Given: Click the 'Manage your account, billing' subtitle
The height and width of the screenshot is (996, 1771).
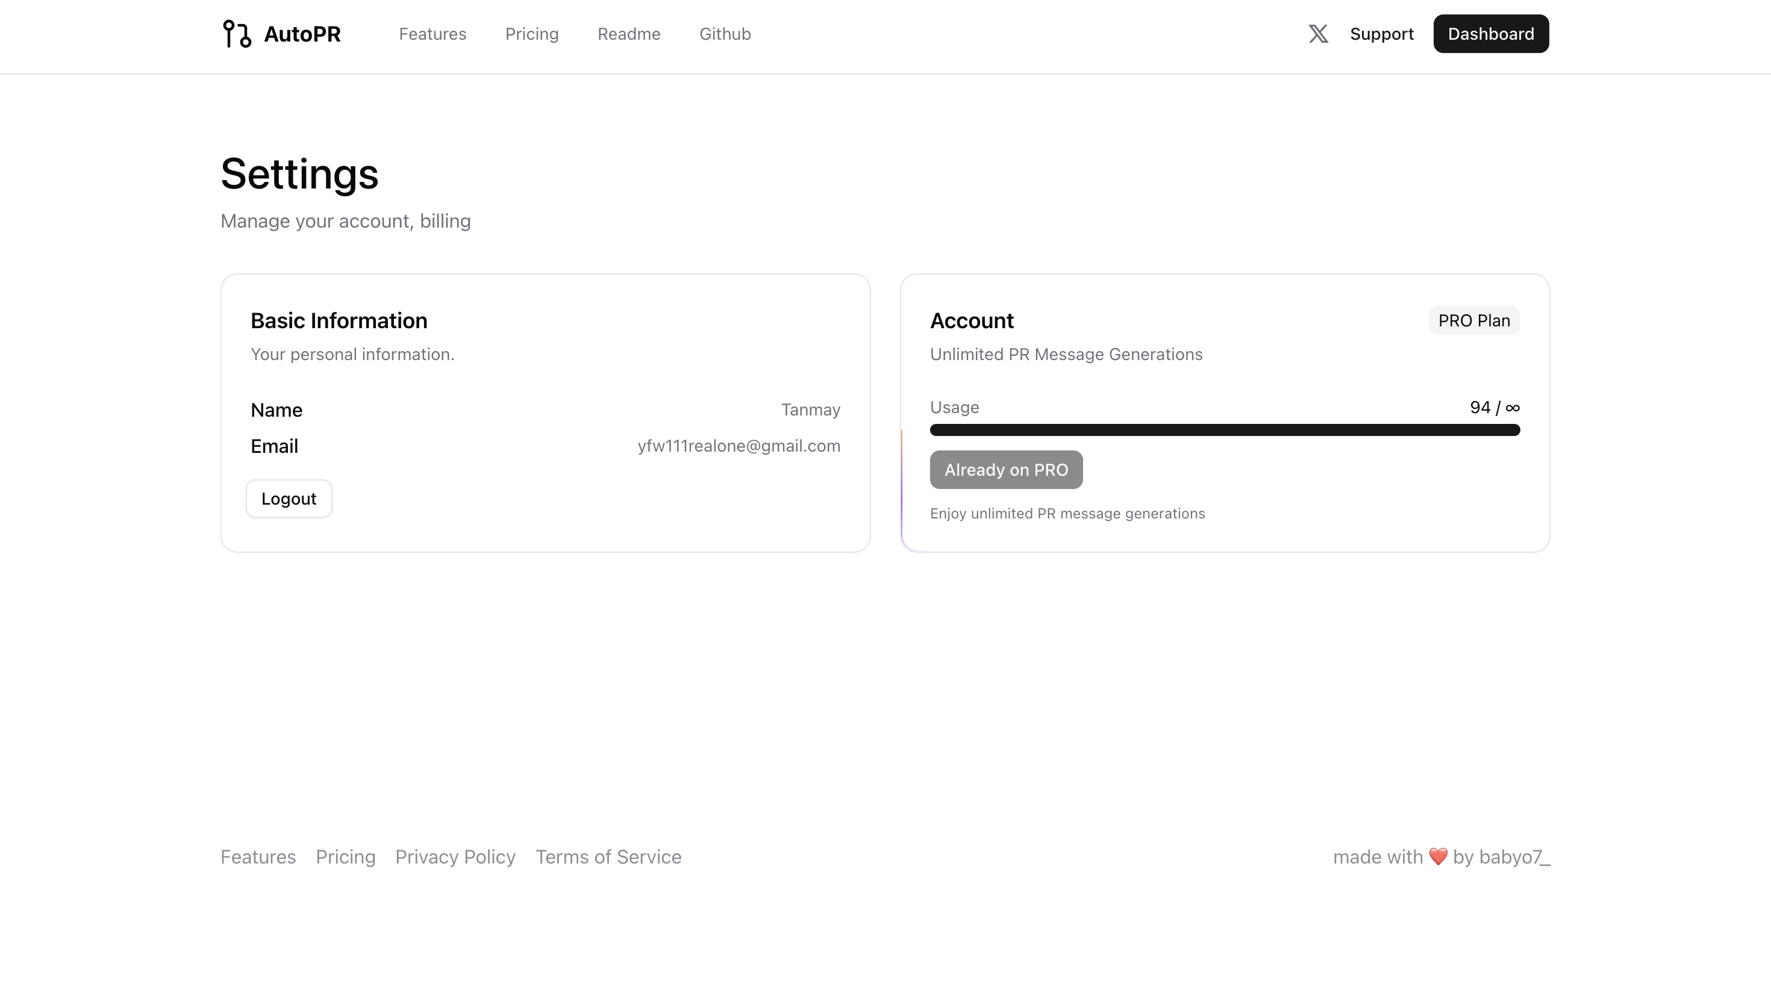Looking at the screenshot, I should [345, 222].
